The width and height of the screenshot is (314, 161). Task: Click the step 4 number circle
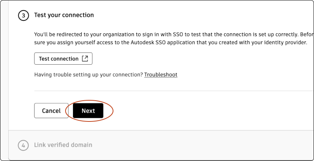click(23, 145)
